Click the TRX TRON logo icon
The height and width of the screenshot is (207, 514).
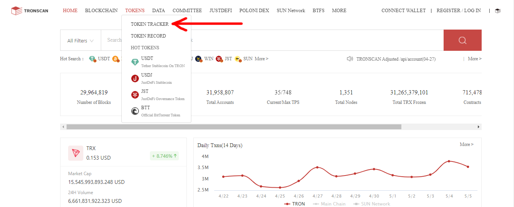pos(76,153)
